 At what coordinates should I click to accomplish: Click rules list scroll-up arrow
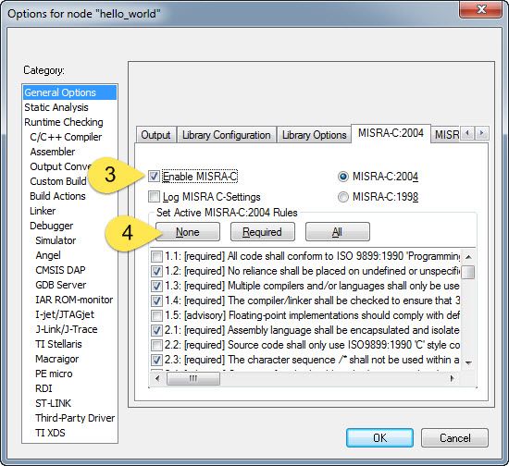click(468, 257)
